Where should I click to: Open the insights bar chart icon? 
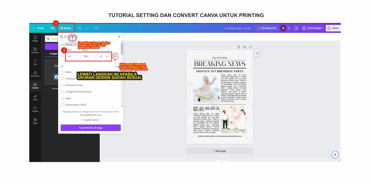296,28
